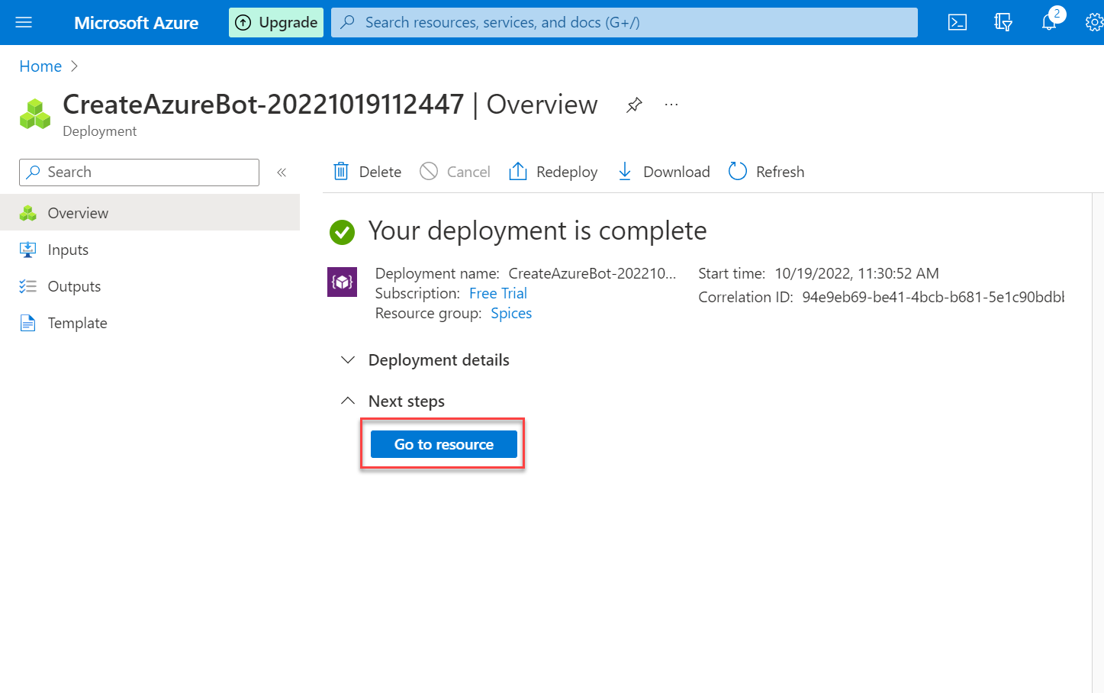Click Microsoft Azure logo text

(137, 23)
